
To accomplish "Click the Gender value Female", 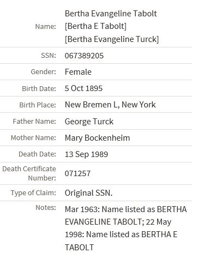I will (78, 72).
